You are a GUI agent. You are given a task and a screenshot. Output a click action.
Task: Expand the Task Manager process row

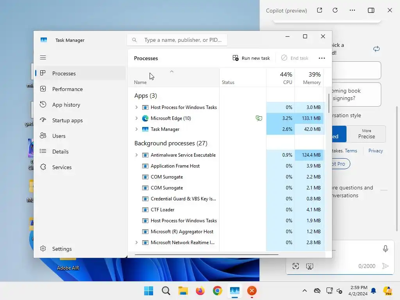pos(136,129)
